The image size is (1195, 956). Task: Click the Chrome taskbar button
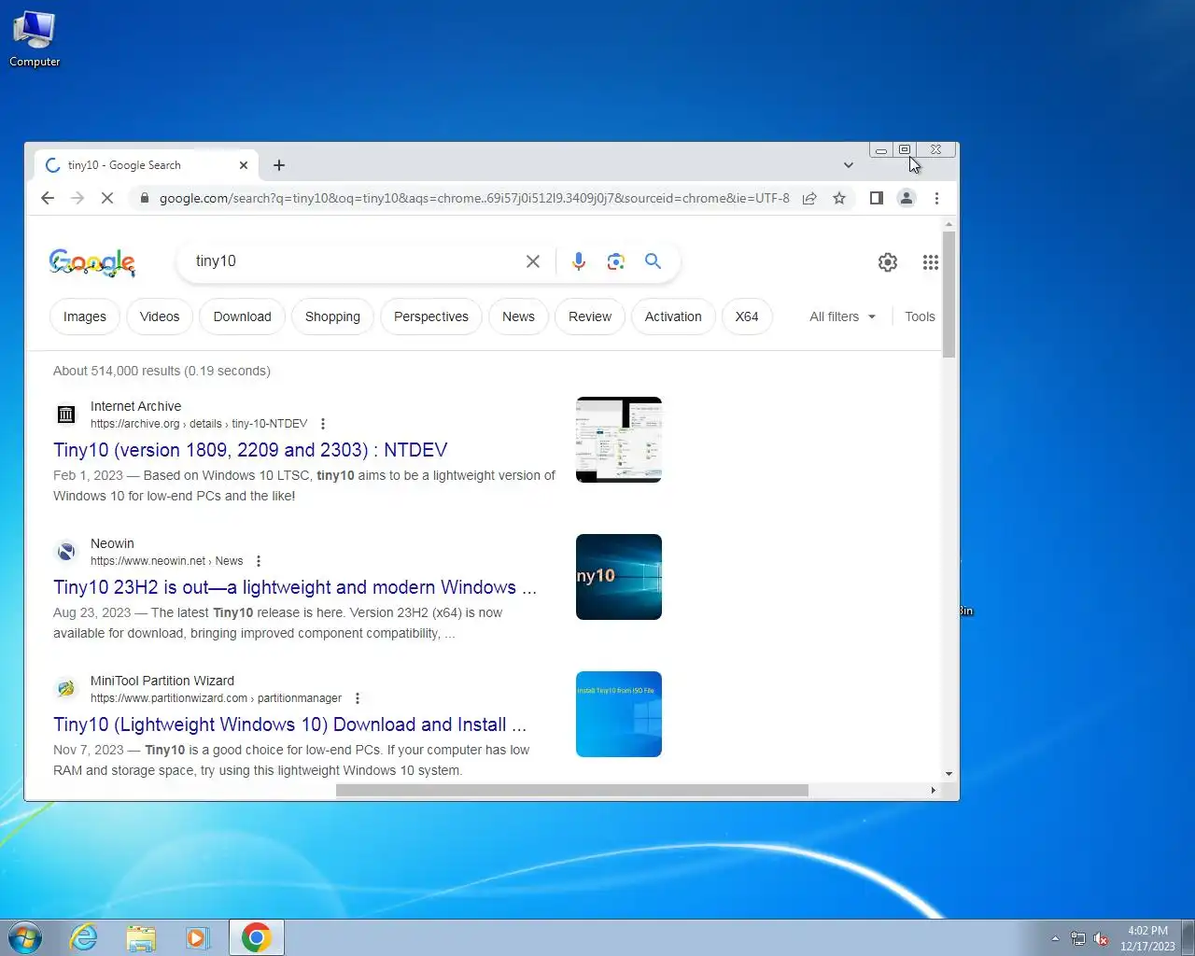pyautogui.click(x=256, y=937)
